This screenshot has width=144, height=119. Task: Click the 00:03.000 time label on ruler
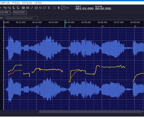(53, 22)
